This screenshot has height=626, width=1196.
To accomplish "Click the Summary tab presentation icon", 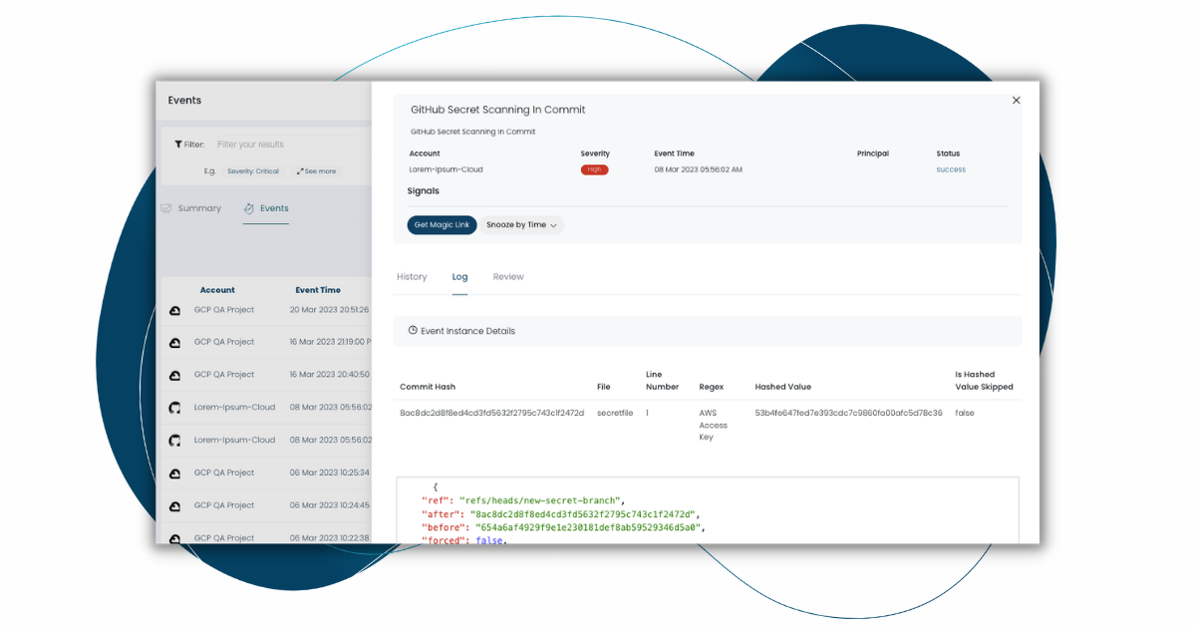I will pyautogui.click(x=166, y=208).
